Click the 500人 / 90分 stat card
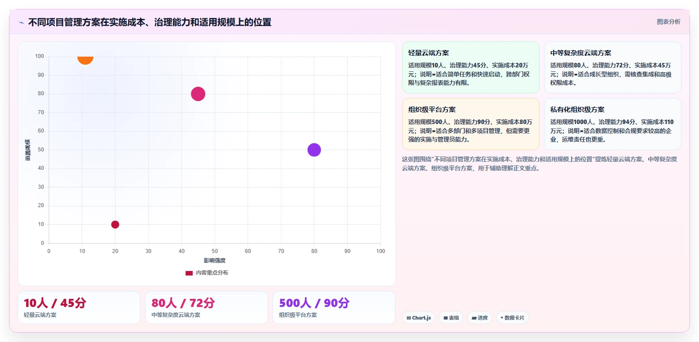699x342 pixels. click(334, 307)
